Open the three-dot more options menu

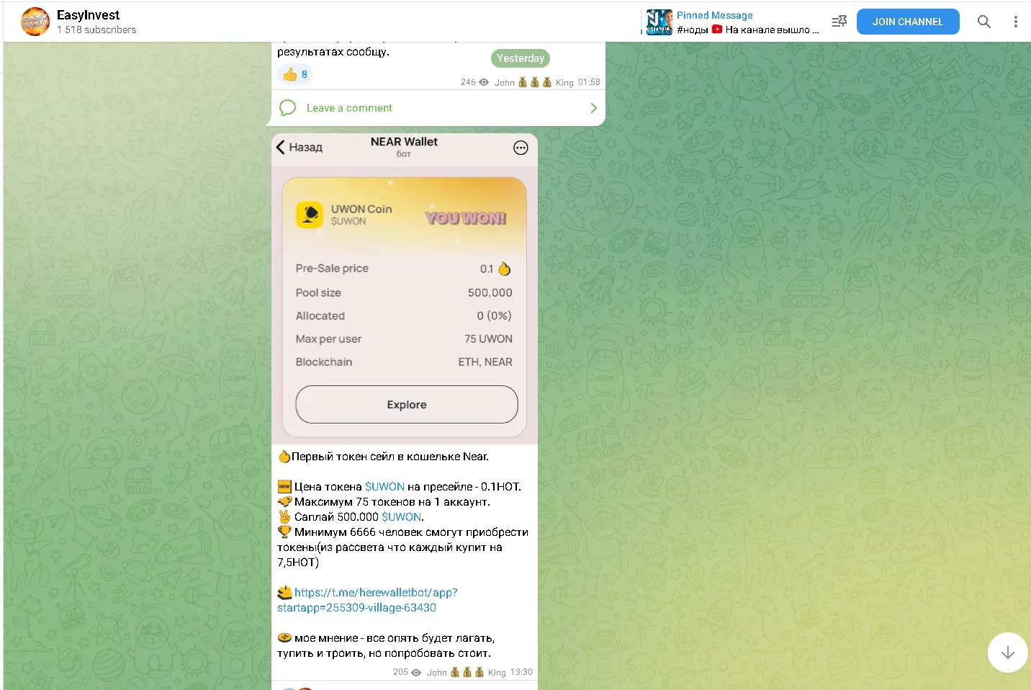(1016, 22)
